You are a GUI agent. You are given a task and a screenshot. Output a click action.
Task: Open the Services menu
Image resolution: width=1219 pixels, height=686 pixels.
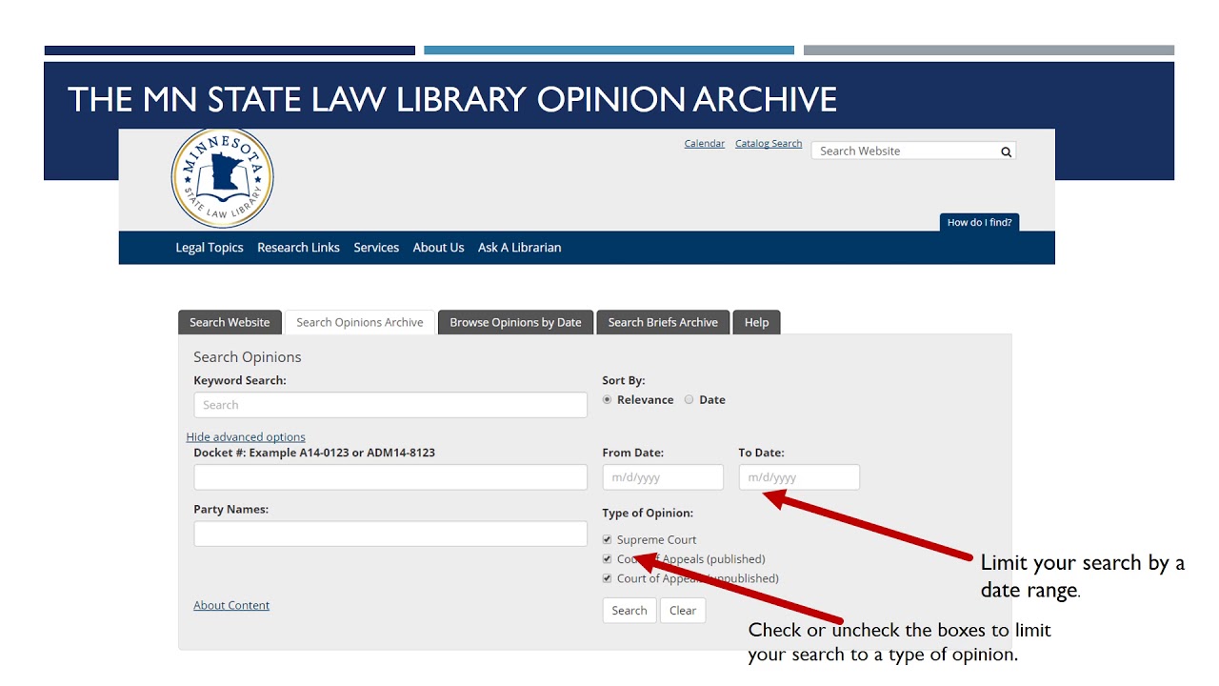point(376,248)
